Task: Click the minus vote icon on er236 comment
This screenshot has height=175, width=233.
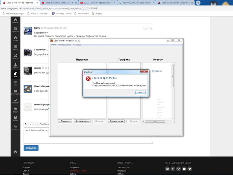Action: pos(145,28)
